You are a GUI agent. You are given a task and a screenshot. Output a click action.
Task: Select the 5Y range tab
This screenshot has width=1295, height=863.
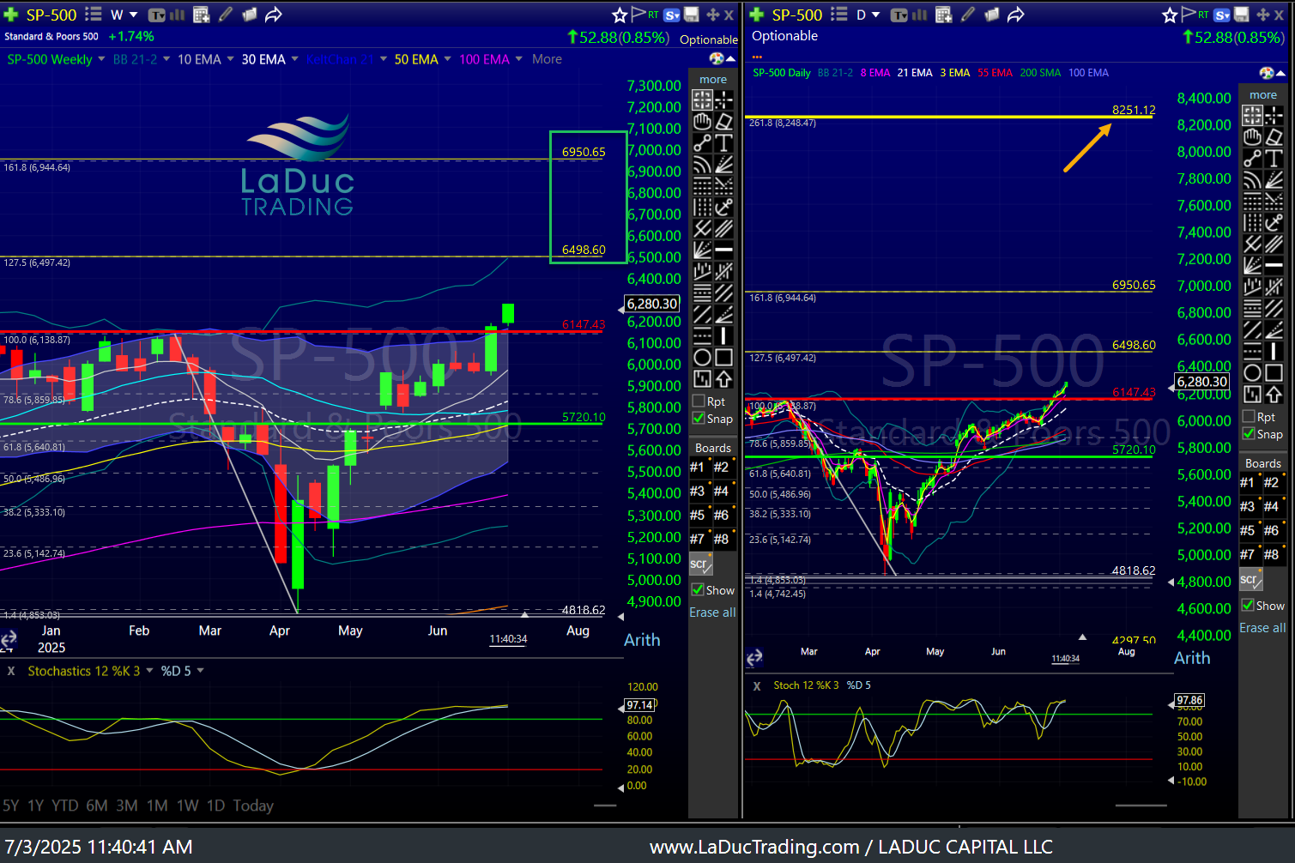tap(10, 806)
